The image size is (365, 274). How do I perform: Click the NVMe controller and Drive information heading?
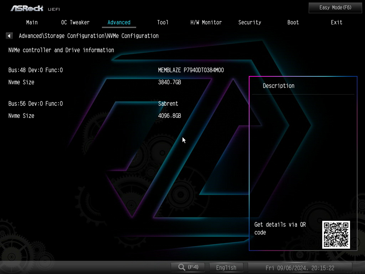coord(61,50)
